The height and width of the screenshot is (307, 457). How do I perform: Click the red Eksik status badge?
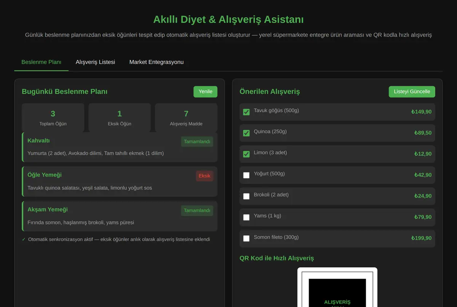point(205,176)
